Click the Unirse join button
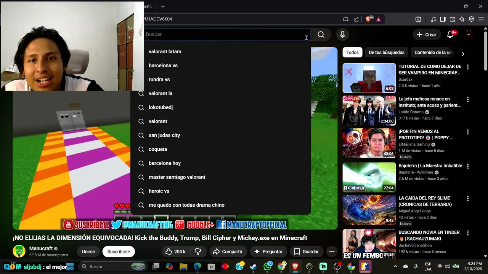The height and width of the screenshot is (274, 488). coord(88,252)
